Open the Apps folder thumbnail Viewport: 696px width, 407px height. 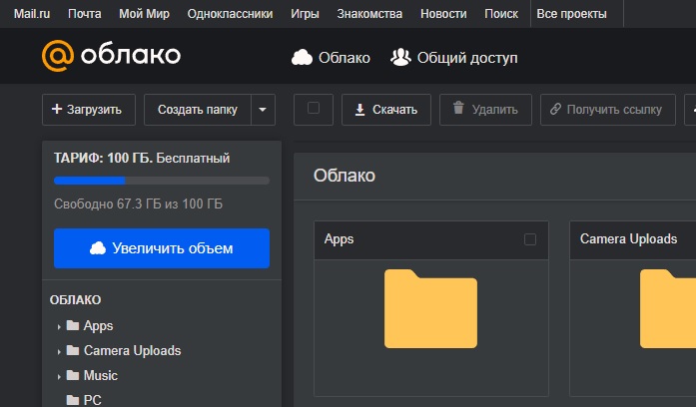[x=430, y=308]
